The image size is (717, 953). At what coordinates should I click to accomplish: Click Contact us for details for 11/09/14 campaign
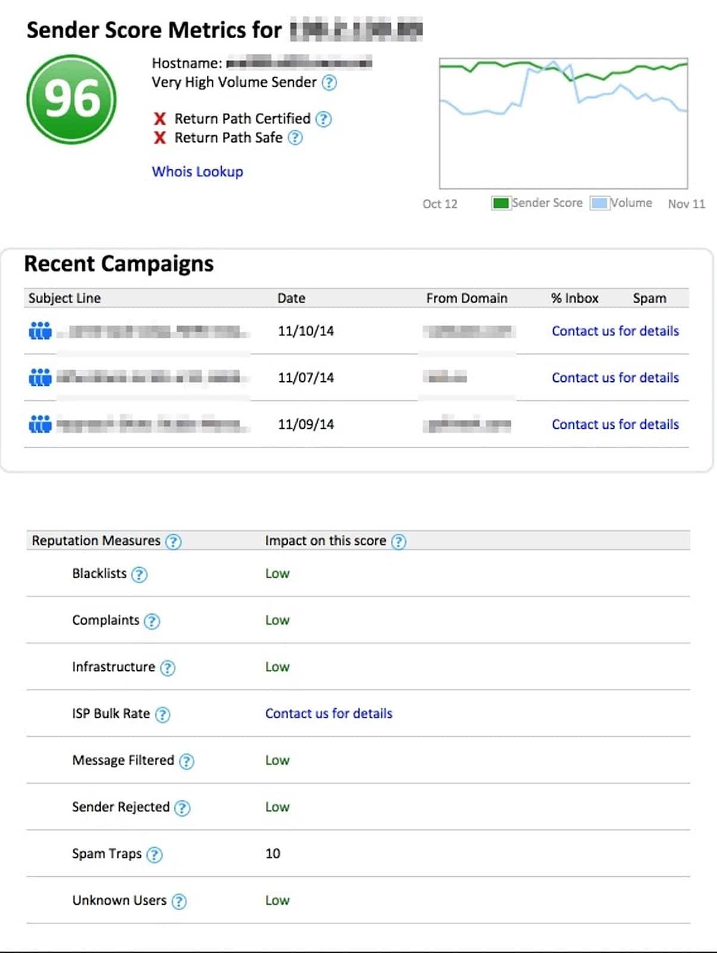(x=615, y=424)
